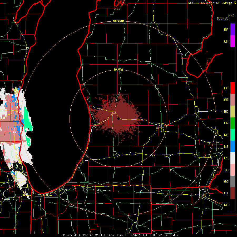
Task: Click the IC legend label
Action: pyautogui.click(x=226, y=170)
